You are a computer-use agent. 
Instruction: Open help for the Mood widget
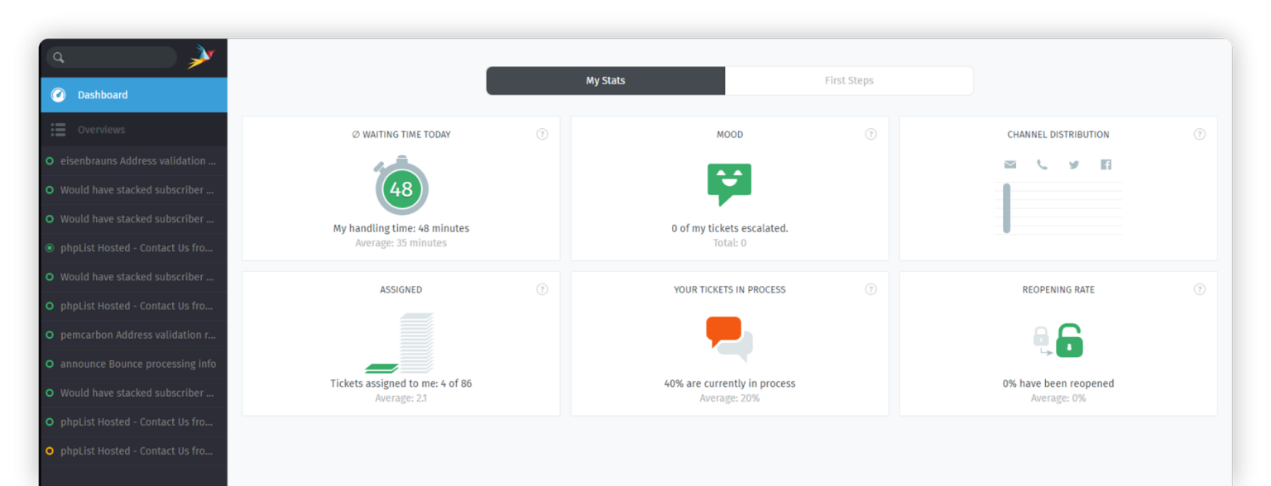(x=871, y=133)
